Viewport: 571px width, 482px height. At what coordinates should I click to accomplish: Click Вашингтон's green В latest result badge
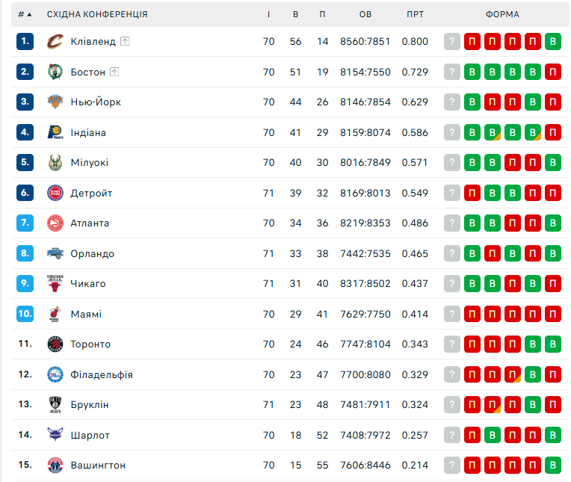click(552, 466)
